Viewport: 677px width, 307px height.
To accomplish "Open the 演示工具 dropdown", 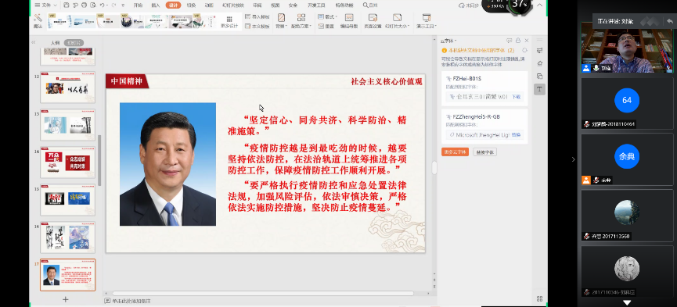I will 426,21.
